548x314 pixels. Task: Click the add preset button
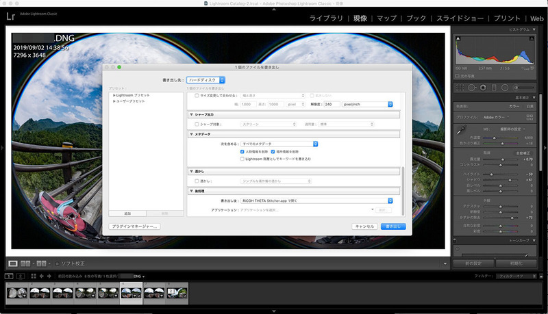coord(127,213)
